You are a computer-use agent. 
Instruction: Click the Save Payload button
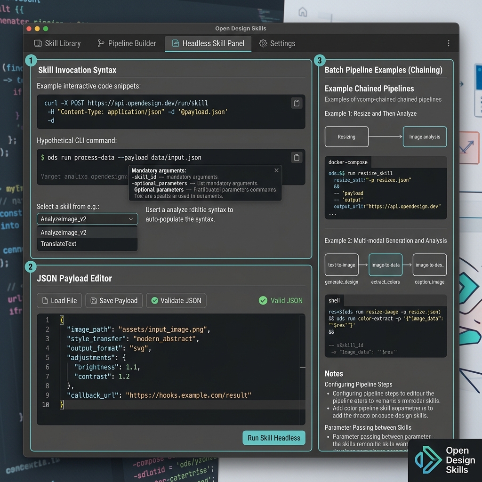pyautogui.click(x=114, y=301)
